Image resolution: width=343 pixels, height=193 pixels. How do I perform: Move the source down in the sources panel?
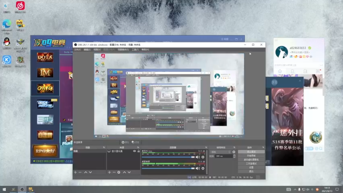(129, 172)
